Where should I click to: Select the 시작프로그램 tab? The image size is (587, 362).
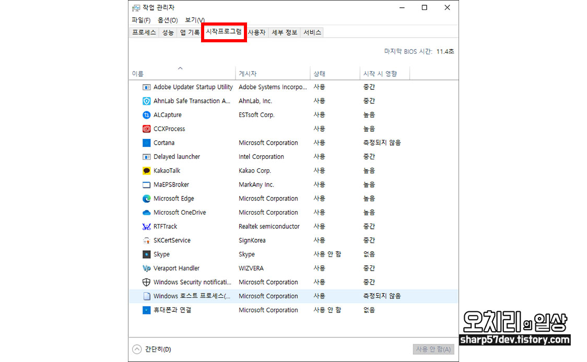[224, 32]
